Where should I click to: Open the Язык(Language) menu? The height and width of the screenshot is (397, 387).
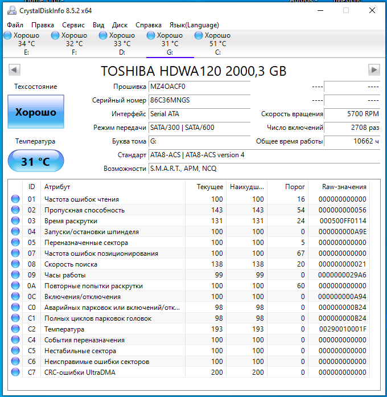tap(194, 25)
